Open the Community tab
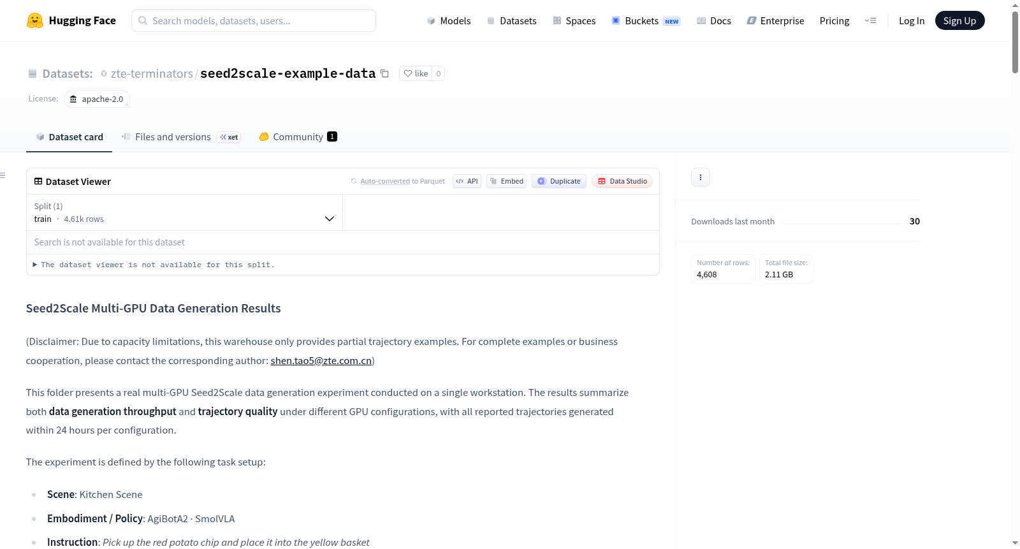The height and width of the screenshot is (549, 1020). coord(298,137)
